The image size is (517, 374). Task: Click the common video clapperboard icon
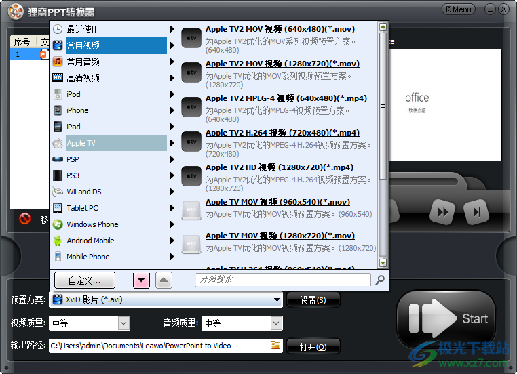pyautogui.click(x=58, y=45)
